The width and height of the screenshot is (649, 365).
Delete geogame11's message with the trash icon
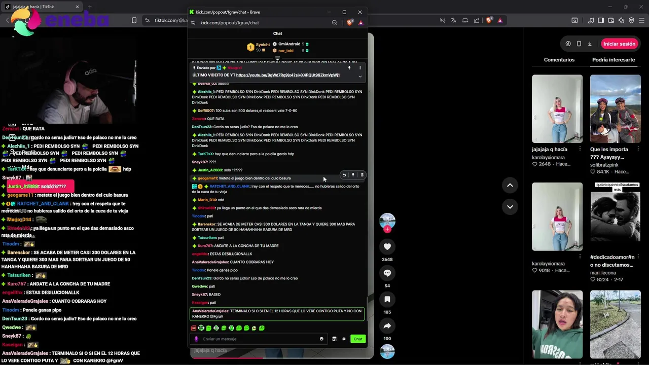coord(362,175)
